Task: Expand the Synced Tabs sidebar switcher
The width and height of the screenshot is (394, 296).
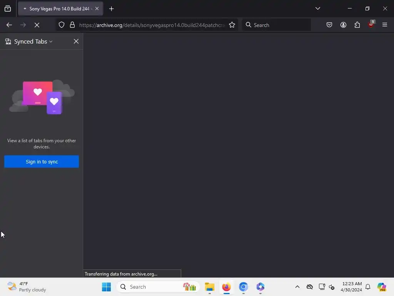Action: 29,42
